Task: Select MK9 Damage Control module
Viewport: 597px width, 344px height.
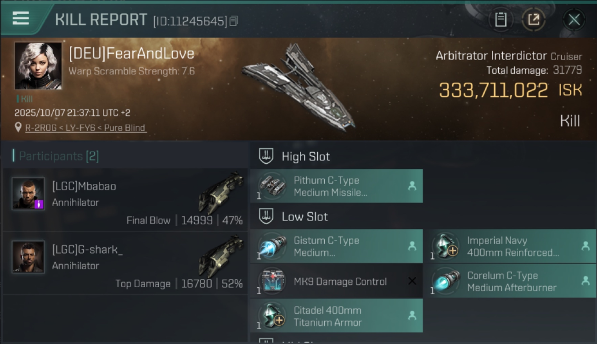Action: (337, 281)
